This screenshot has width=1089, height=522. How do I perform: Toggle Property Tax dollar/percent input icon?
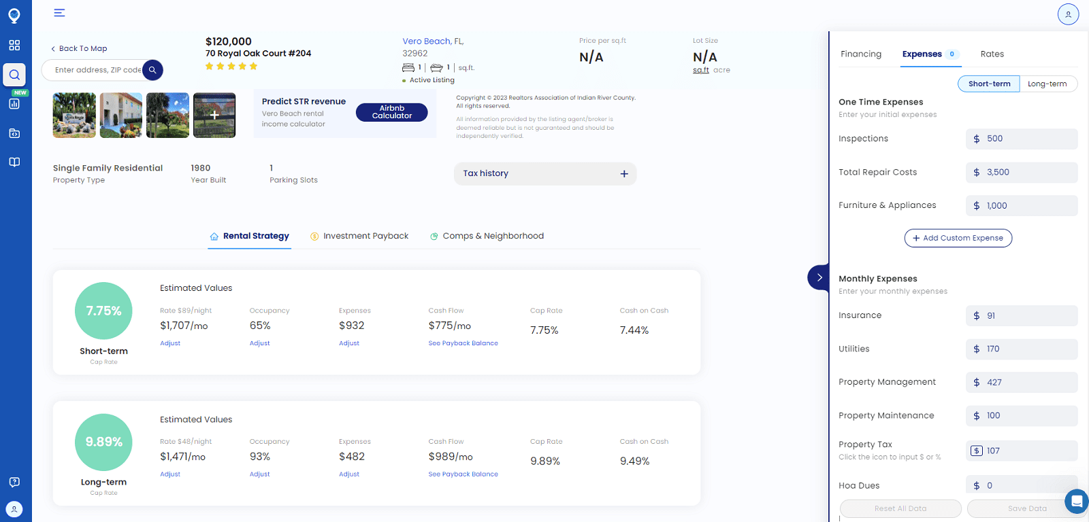pos(977,451)
